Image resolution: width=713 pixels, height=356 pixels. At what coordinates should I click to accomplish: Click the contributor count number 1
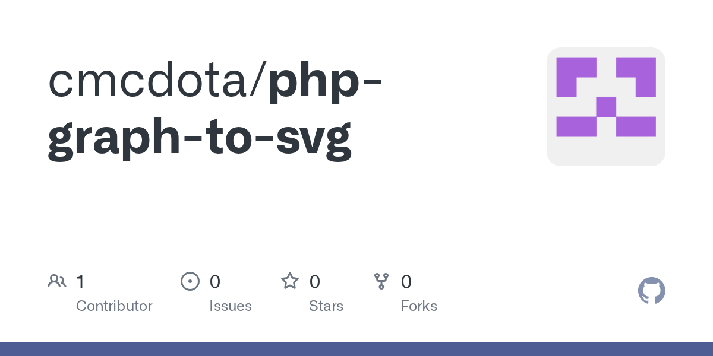click(80, 281)
